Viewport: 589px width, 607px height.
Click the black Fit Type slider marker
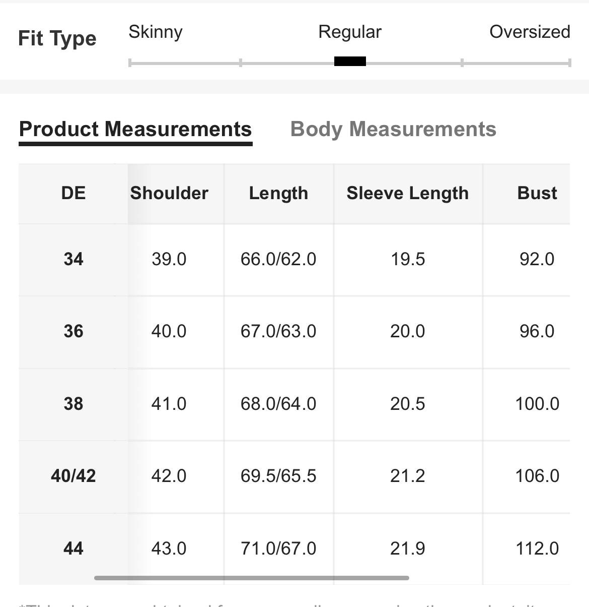tap(350, 62)
